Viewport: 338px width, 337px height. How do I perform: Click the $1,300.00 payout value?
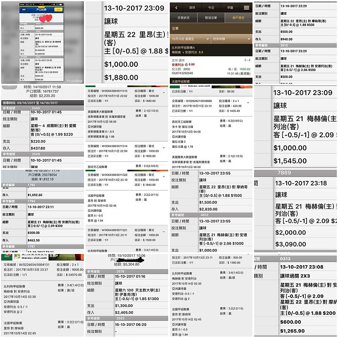pos(124,306)
